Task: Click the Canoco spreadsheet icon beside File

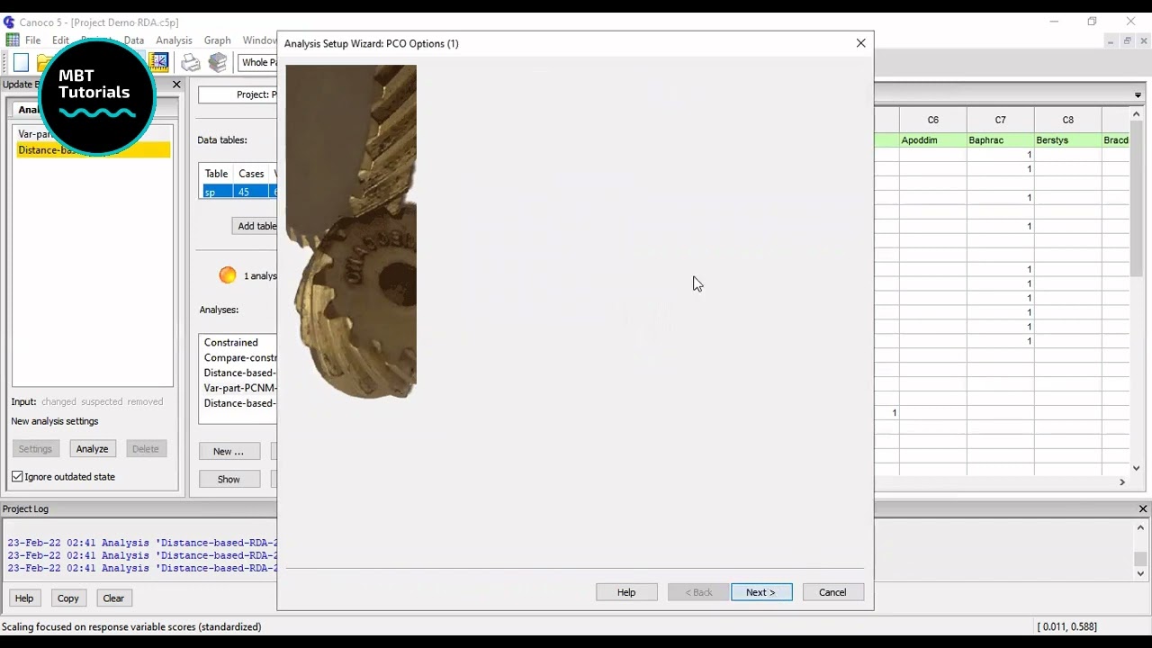Action: tap(13, 40)
